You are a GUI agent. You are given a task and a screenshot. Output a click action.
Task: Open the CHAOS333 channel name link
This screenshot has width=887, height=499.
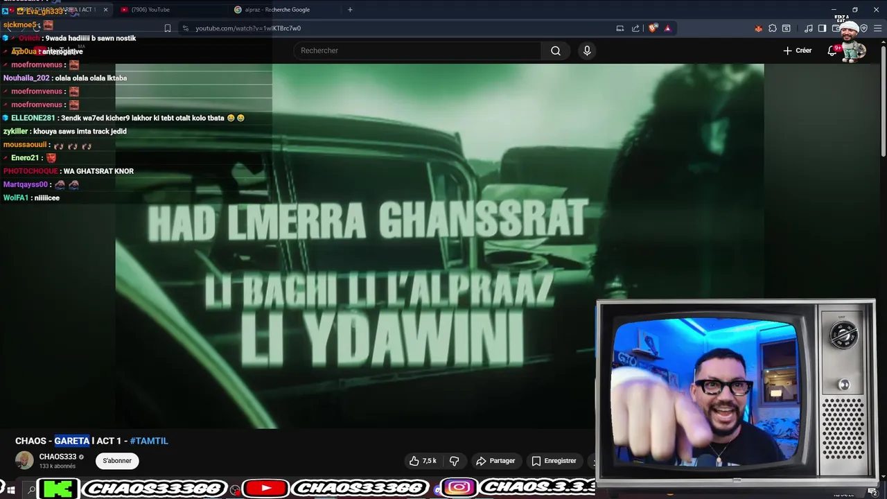pos(58,457)
